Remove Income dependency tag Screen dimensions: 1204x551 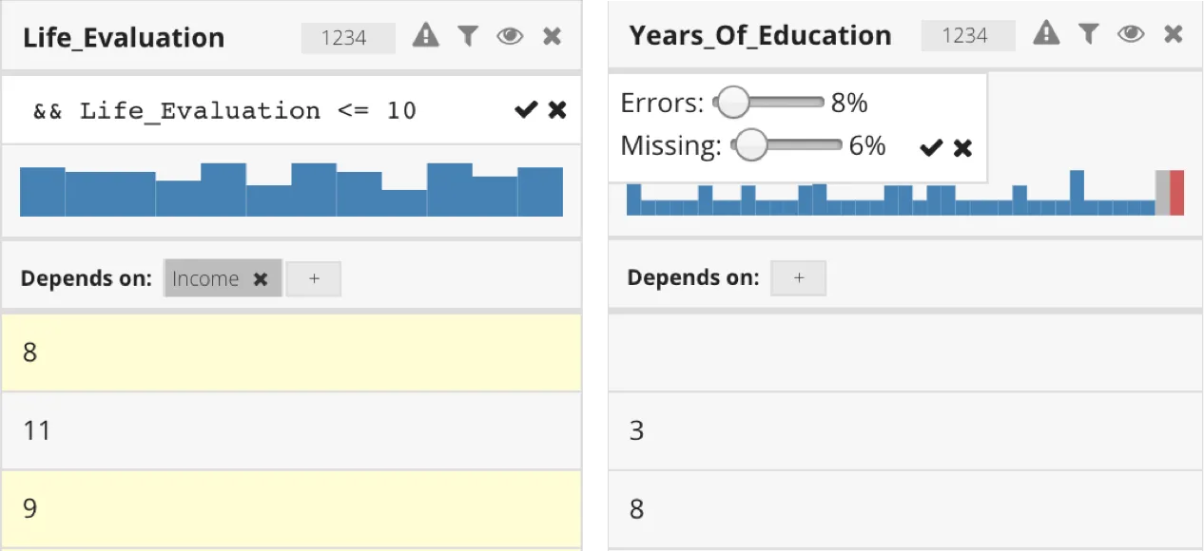click(x=261, y=279)
